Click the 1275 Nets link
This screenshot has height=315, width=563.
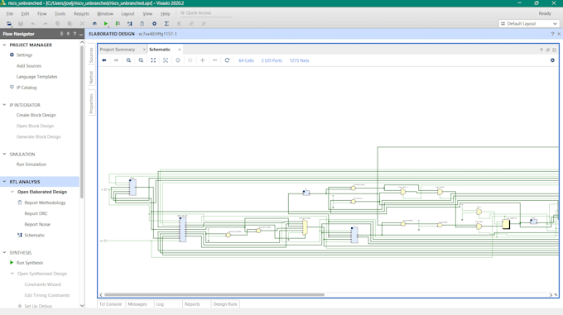(x=300, y=60)
